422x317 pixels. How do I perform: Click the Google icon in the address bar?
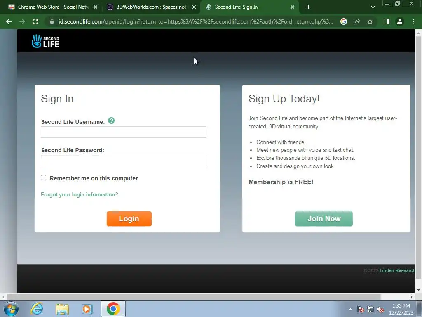click(344, 21)
